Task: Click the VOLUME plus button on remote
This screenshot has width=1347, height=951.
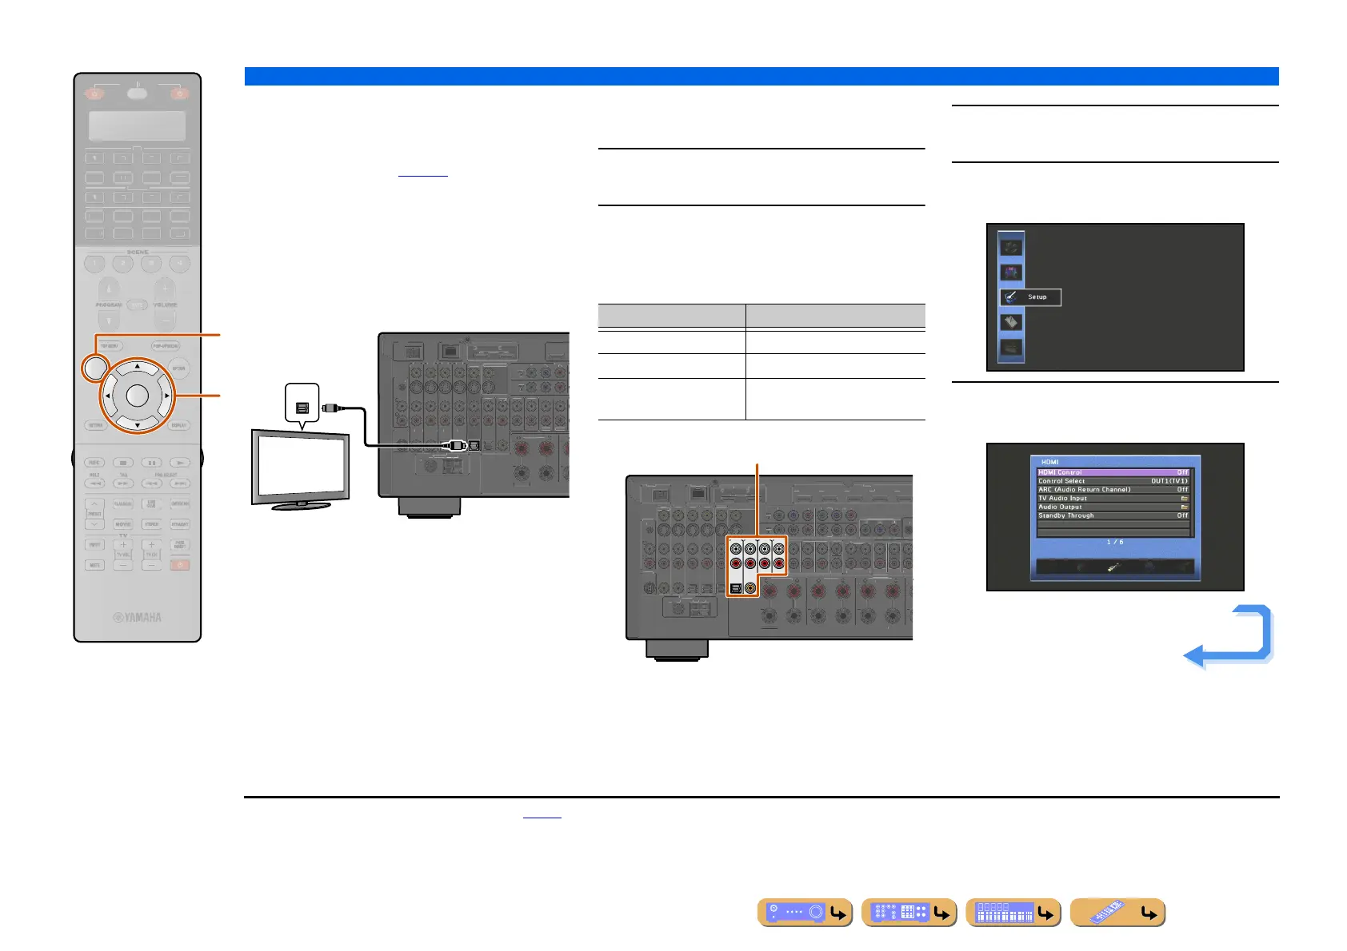Action: click(x=165, y=288)
